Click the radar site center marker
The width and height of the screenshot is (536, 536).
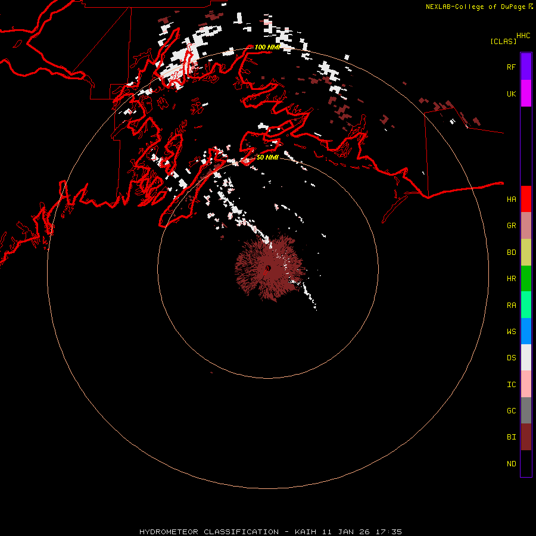[x=268, y=268]
